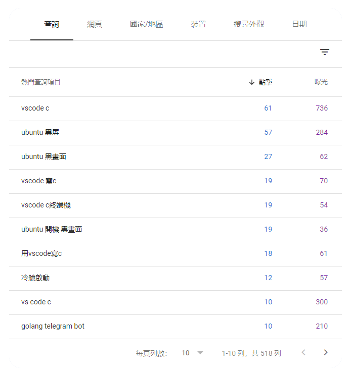Switch to the 網頁 tab
The width and height of the screenshot is (351, 375).
coord(95,24)
